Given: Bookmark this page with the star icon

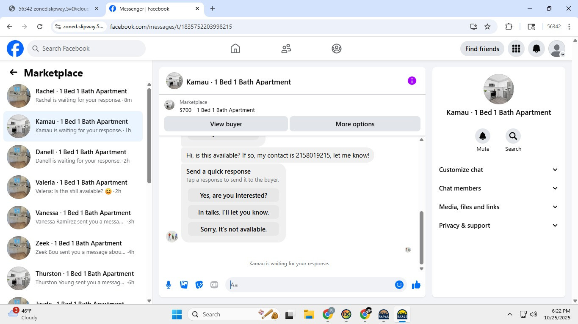Looking at the screenshot, I should [x=487, y=27].
